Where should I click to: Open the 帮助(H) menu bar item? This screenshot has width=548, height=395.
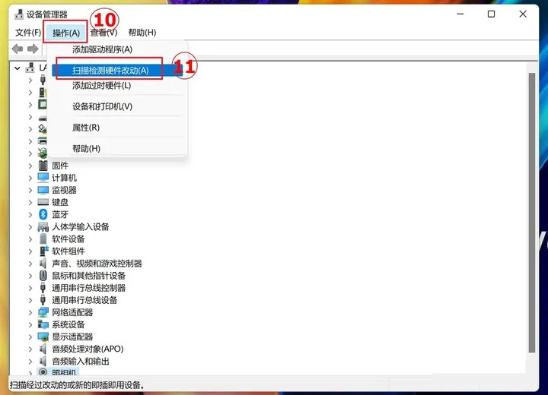(142, 33)
